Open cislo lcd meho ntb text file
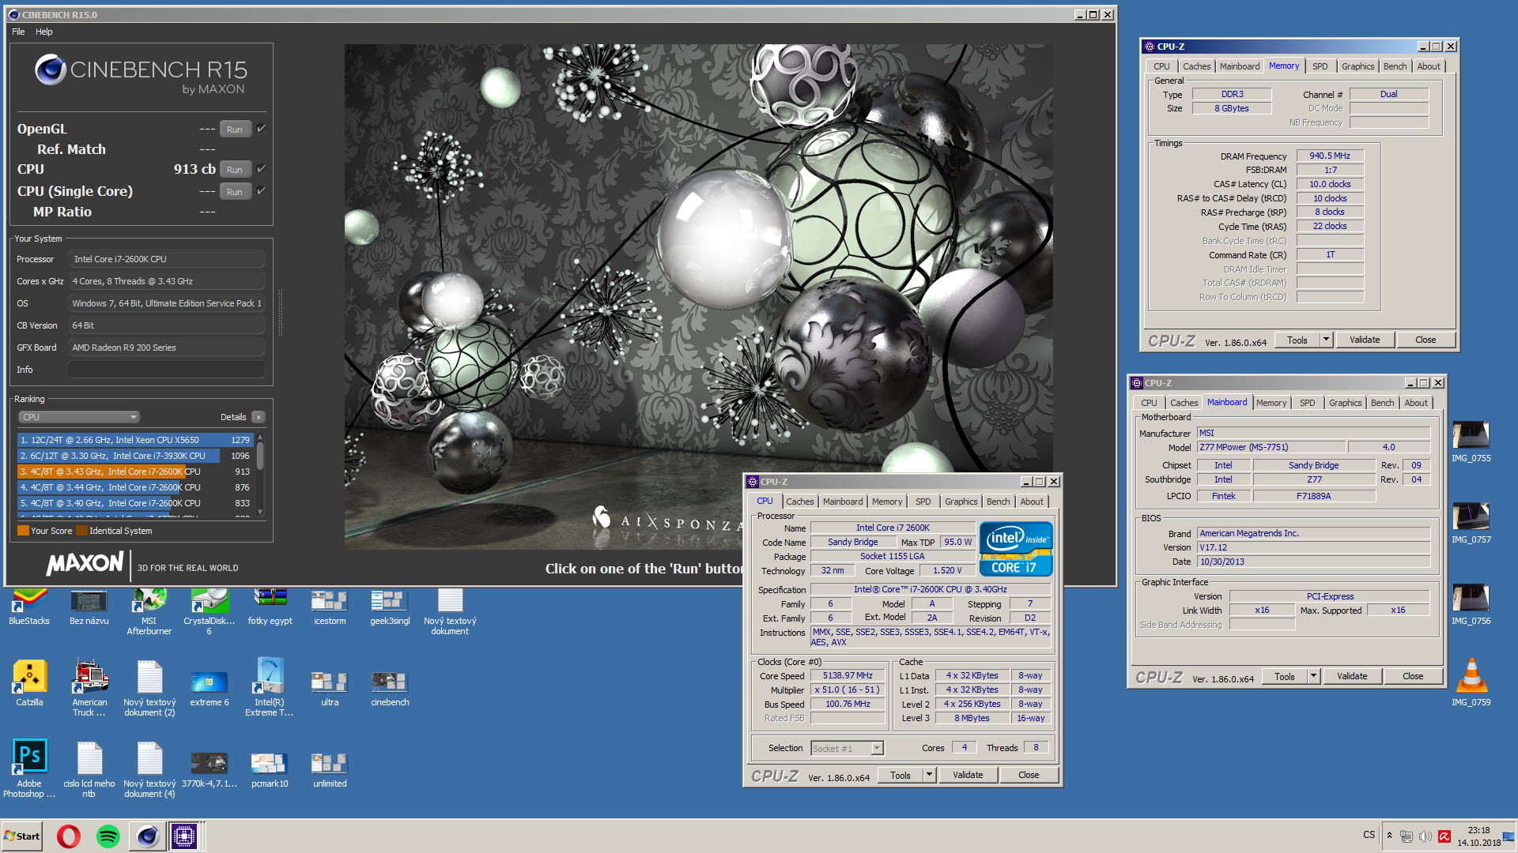The image size is (1518, 853). click(89, 769)
